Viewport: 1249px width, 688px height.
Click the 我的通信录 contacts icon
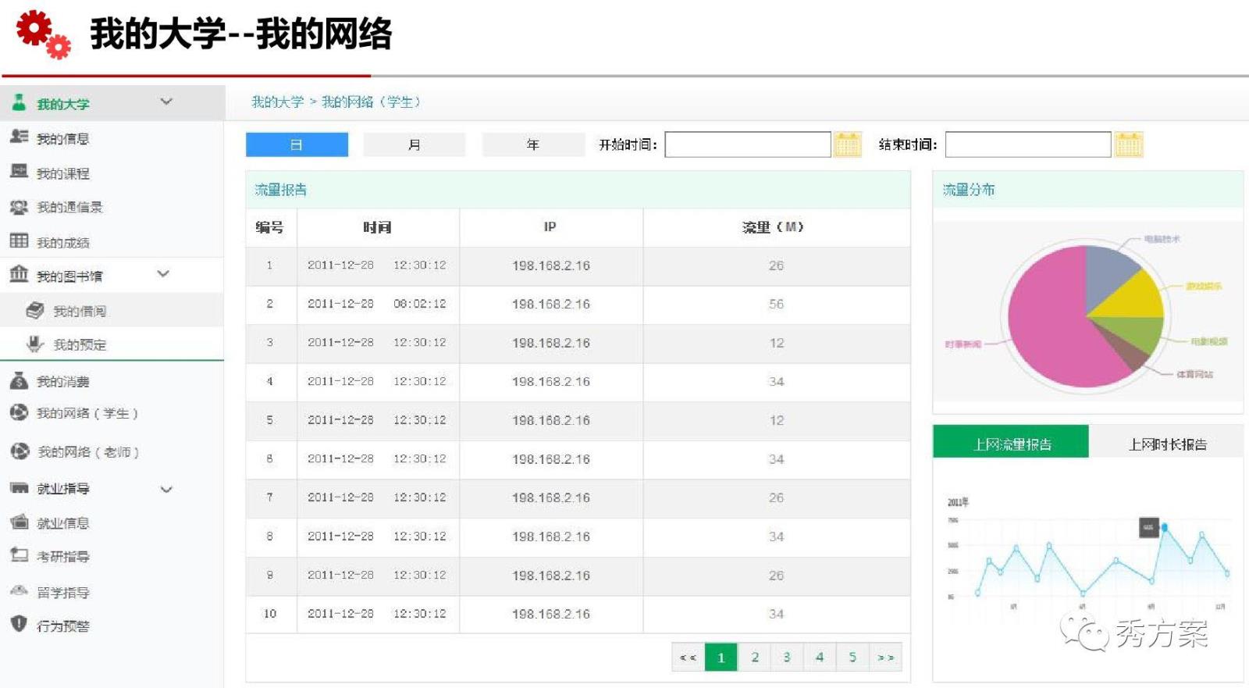click(19, 207)
